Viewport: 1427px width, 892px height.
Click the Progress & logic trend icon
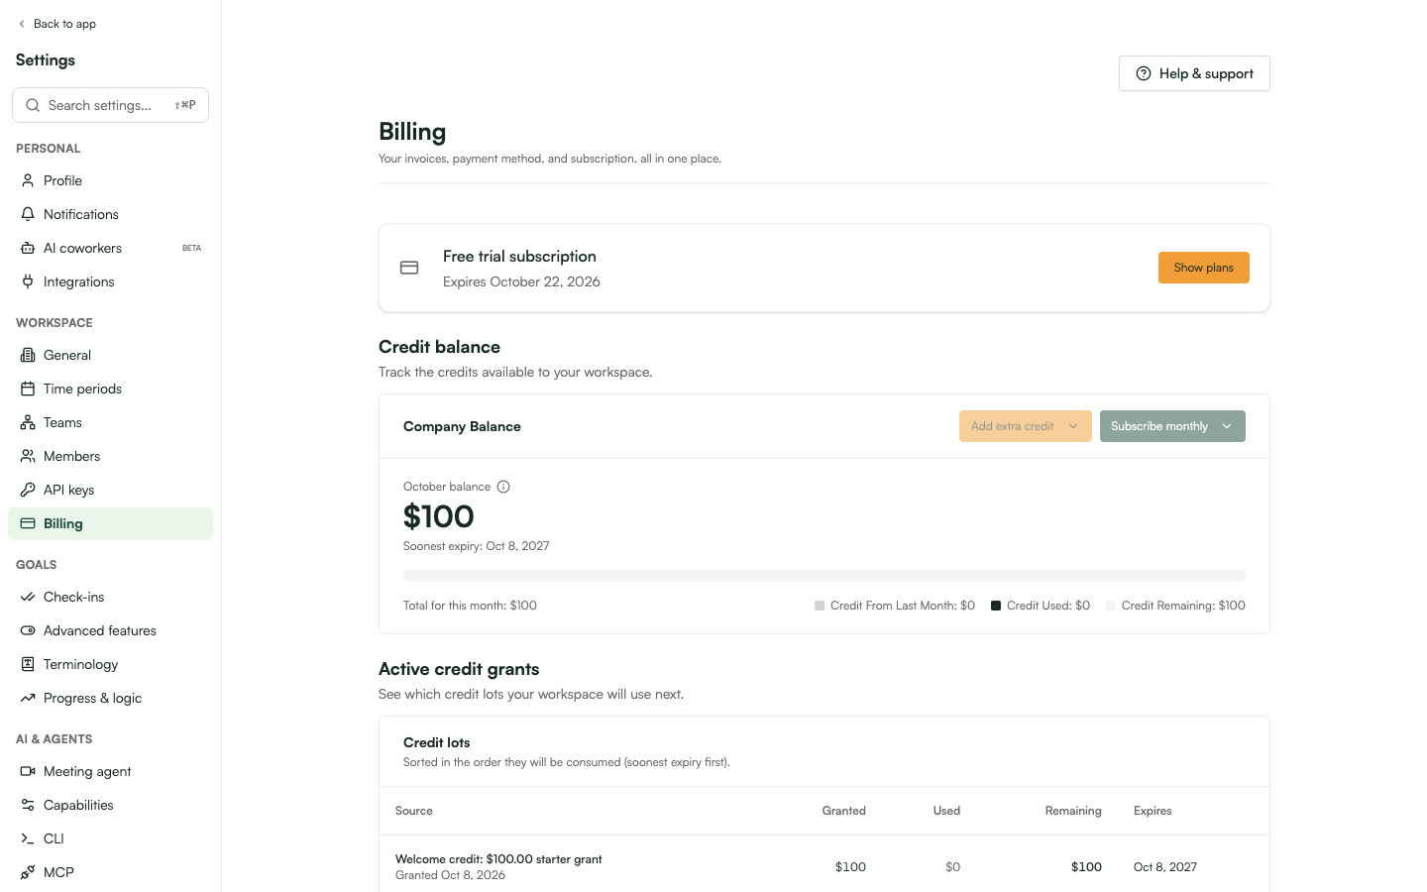28,698
